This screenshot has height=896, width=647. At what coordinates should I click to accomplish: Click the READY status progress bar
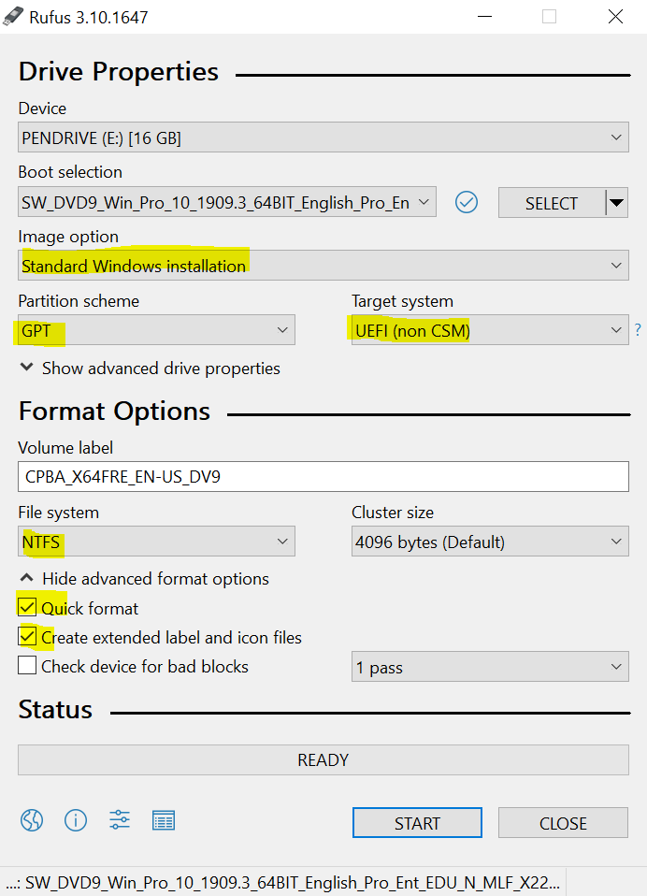[323, 760]
